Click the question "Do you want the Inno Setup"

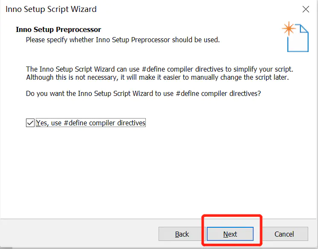pos(143,93)
